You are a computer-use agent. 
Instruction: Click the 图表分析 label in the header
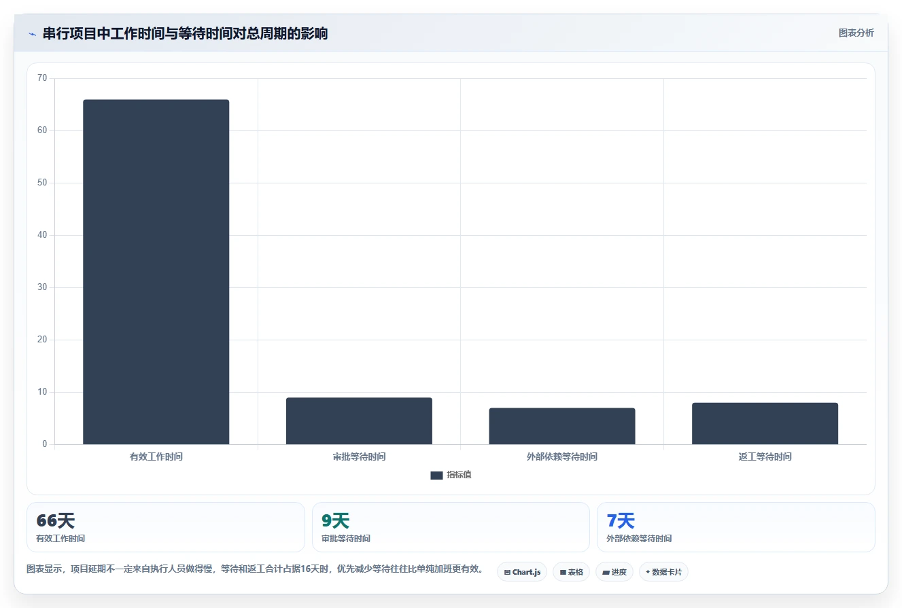[856, 33]
